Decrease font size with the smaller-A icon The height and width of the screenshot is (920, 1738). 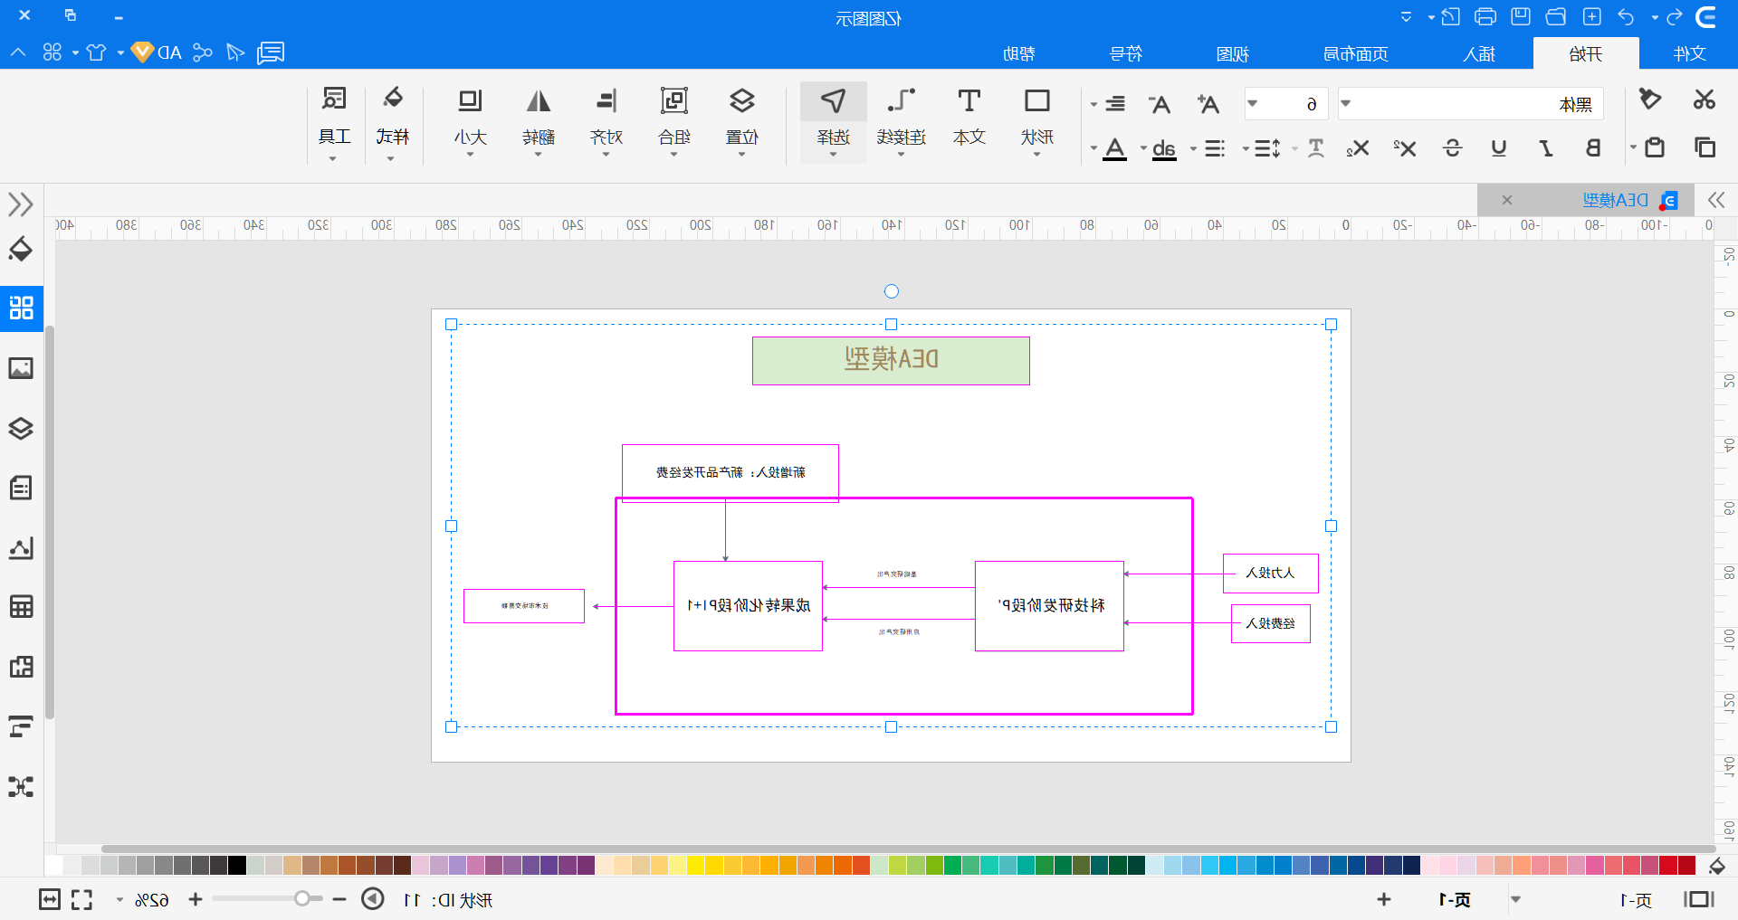pos(1160,104)
